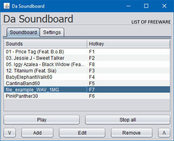Maximize the Da Soundboard window

(146, 6)
